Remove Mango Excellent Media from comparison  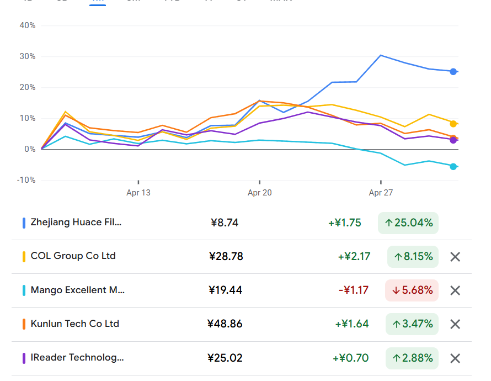point(455,290)
